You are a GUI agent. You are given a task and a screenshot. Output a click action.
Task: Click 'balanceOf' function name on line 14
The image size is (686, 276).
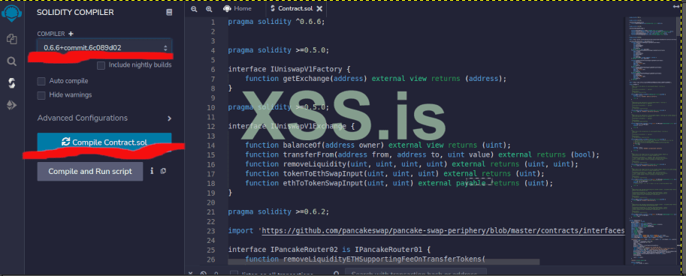tap(302, 145)
